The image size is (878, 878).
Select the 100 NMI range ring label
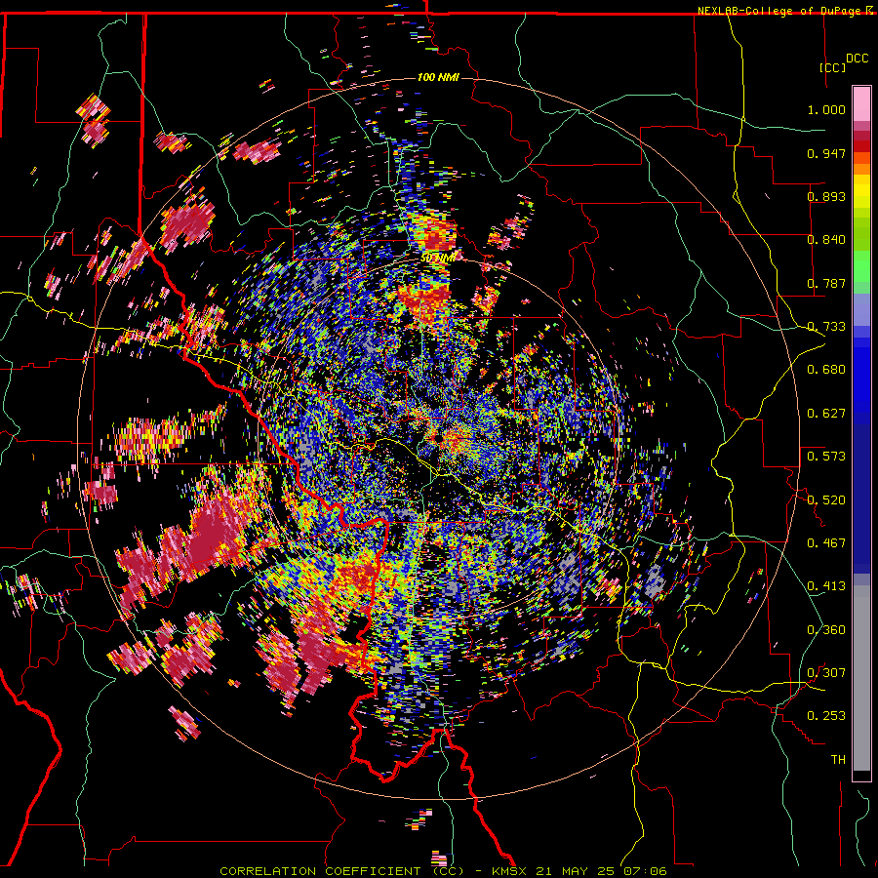click(x=438, y=77)
